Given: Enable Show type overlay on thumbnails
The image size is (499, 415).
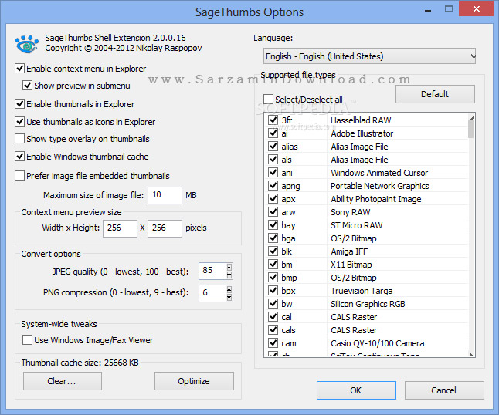Looking at the screenshot, I should tap(20, 139).
